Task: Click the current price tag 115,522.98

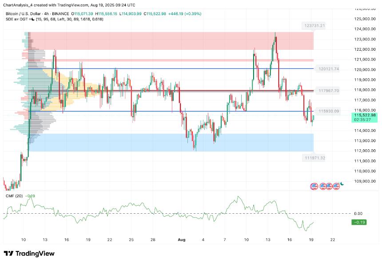Action: 364,115
